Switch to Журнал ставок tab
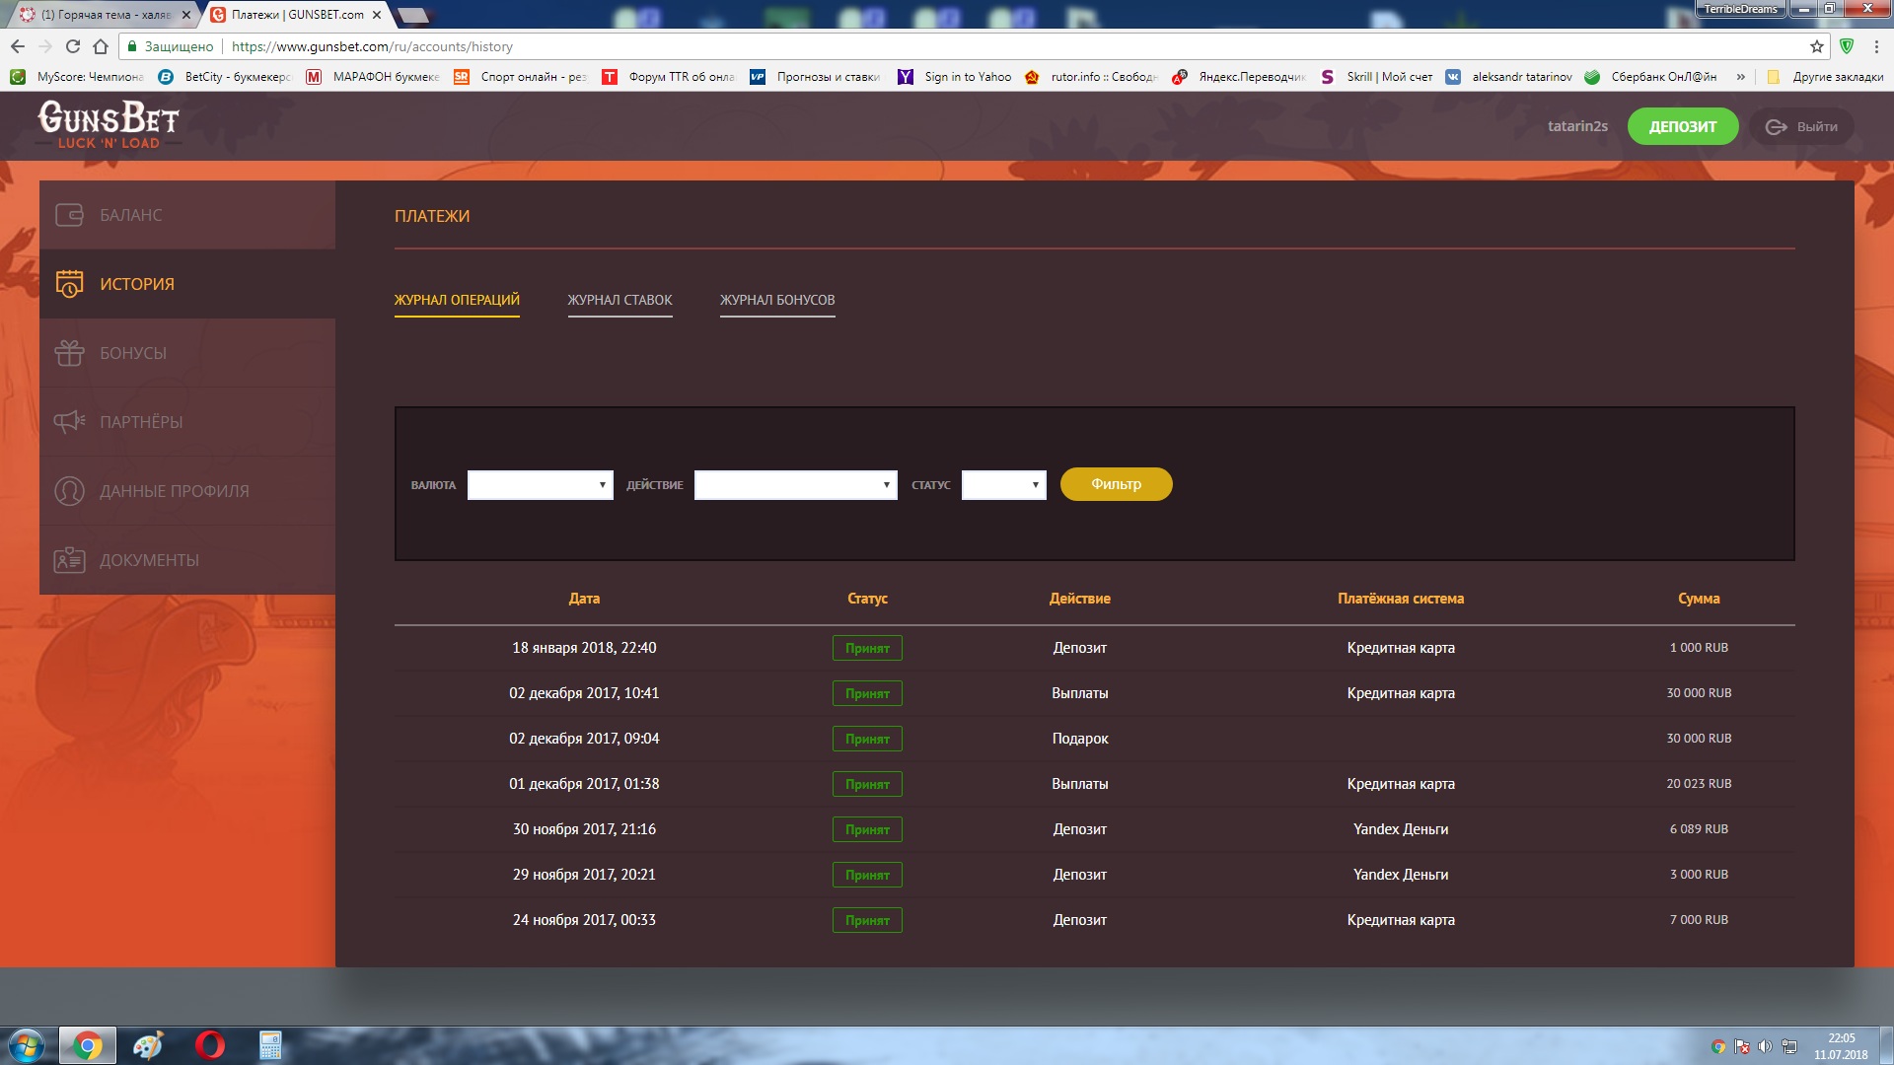The width and height of the screenshot is (1894, 1065). pos(619,300)
